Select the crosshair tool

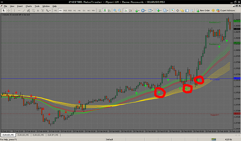8,10
